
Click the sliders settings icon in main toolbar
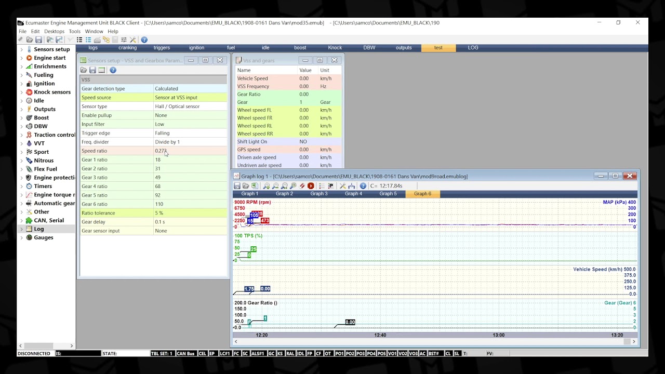[x=124, y=40]
